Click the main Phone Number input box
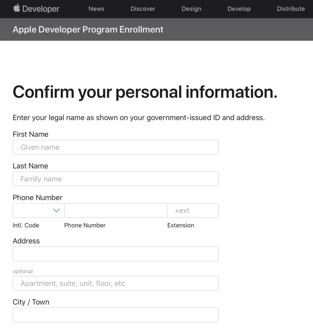Screen dimensions: 313x329 (115, 210)
